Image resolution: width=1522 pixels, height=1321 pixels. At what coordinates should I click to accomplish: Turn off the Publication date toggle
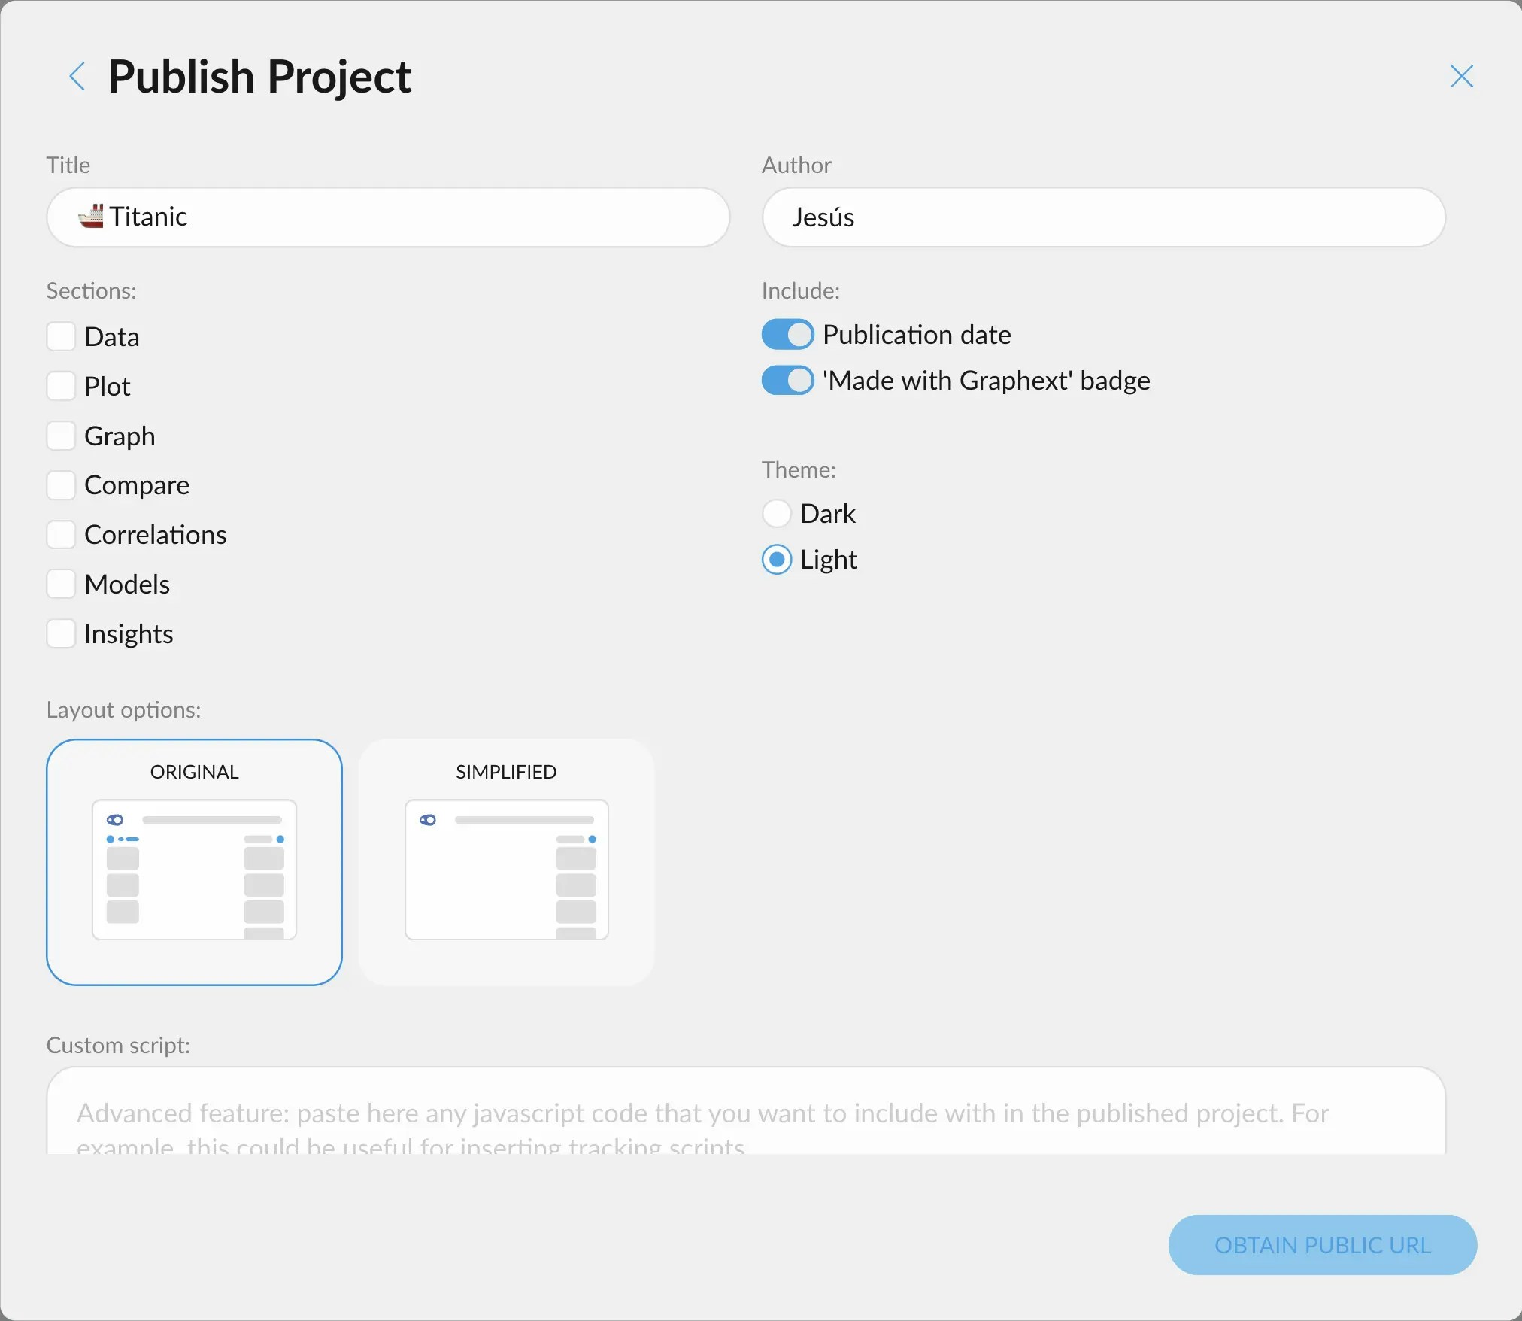pyautogui.click(x=787, y=335)
